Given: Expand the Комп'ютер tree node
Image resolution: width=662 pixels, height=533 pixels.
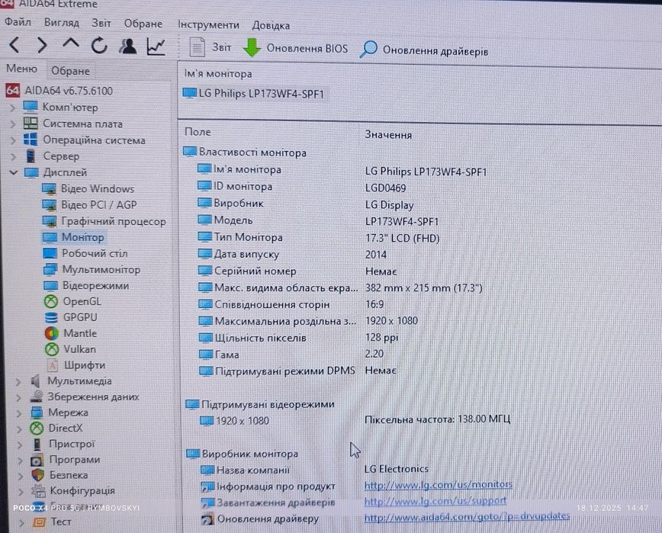Looking at the screenshot, I should coord(13,108).
